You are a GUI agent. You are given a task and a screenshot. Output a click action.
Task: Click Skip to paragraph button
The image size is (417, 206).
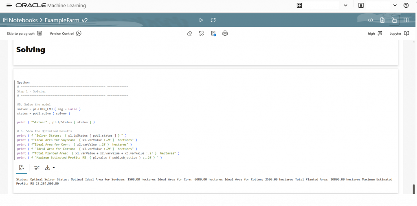click(x=24, y=33)
